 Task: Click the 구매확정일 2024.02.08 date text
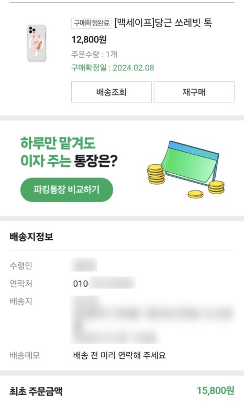pos(113,68)
